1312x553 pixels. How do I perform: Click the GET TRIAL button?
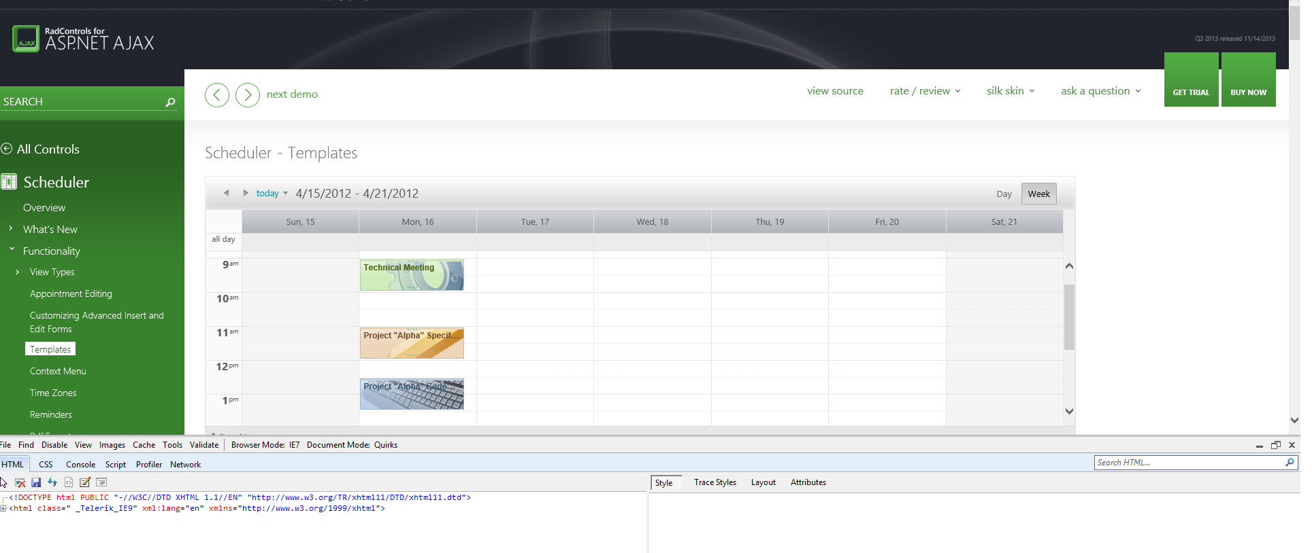click(1191, 79)
